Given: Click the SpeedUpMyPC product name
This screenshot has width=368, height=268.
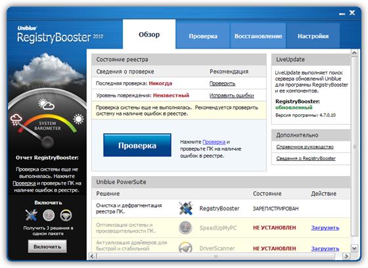Looking at the screenshot, I should [x=218, y=228].
